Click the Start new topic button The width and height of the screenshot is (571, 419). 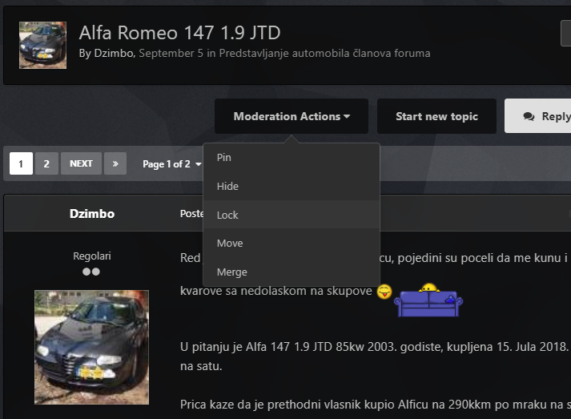(436, 116)
